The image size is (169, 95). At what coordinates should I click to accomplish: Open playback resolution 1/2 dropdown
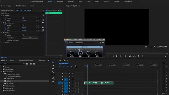click(148, 47)
